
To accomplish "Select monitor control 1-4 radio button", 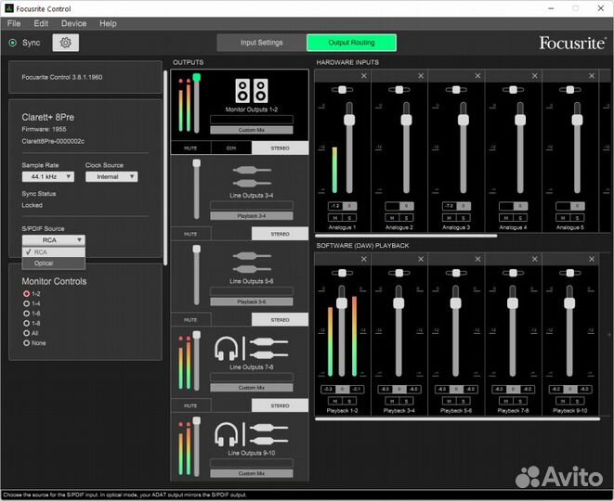I will coord(27,303).
